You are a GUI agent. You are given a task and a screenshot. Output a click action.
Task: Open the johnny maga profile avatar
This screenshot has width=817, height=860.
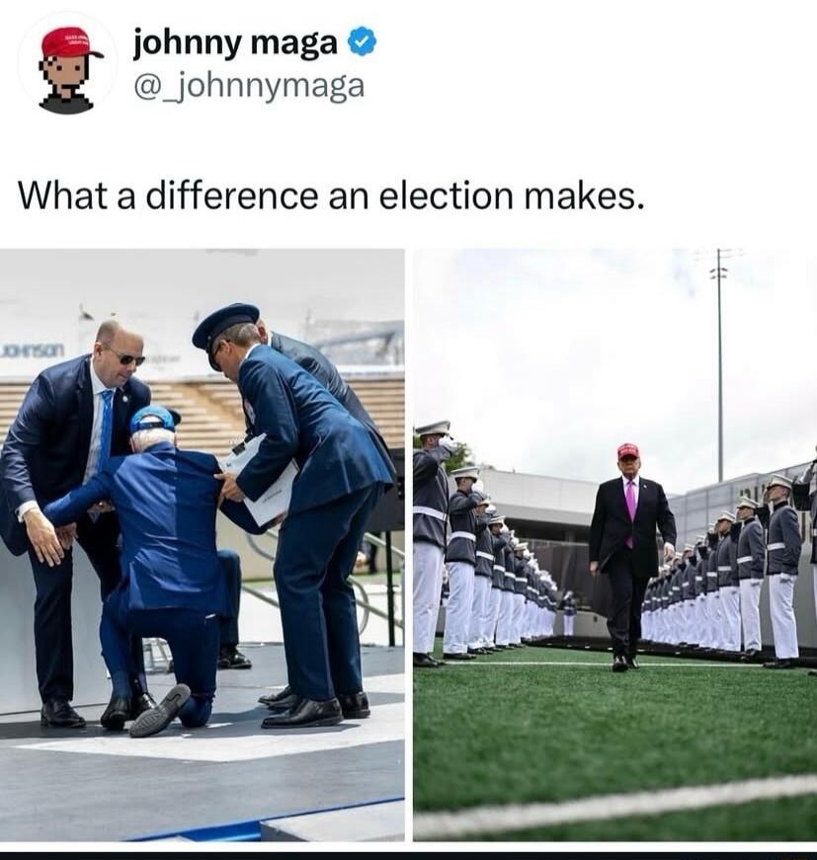(x=68, y=65)
